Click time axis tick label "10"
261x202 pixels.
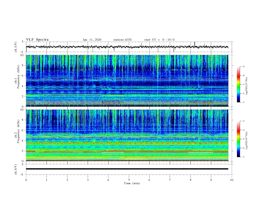(x=232, y=180)
